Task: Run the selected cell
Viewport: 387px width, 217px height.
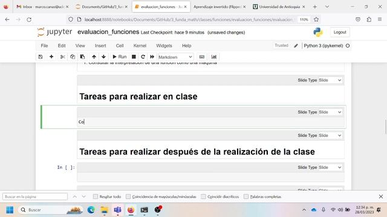Action: (x=120, y=57)
